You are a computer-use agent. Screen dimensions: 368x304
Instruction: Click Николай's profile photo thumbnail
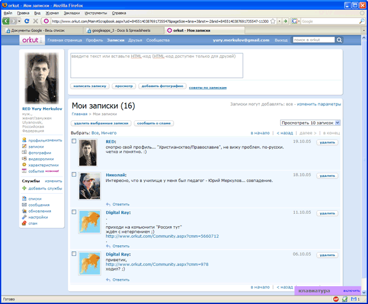click(x=90, y=186)
